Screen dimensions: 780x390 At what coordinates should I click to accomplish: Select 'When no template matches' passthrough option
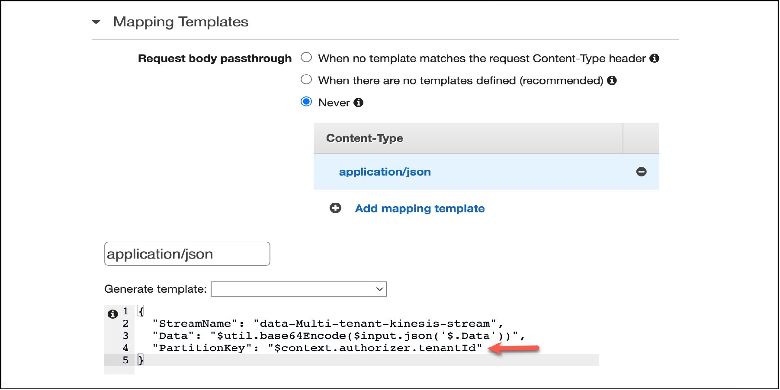[x=306, y=58]
